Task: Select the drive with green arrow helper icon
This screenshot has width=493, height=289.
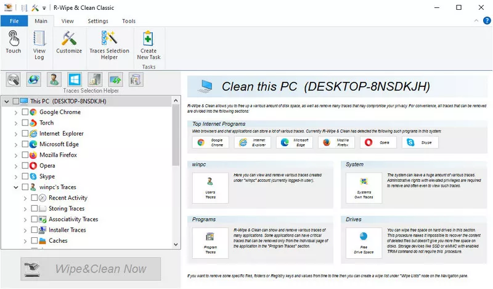Action: 115,79
